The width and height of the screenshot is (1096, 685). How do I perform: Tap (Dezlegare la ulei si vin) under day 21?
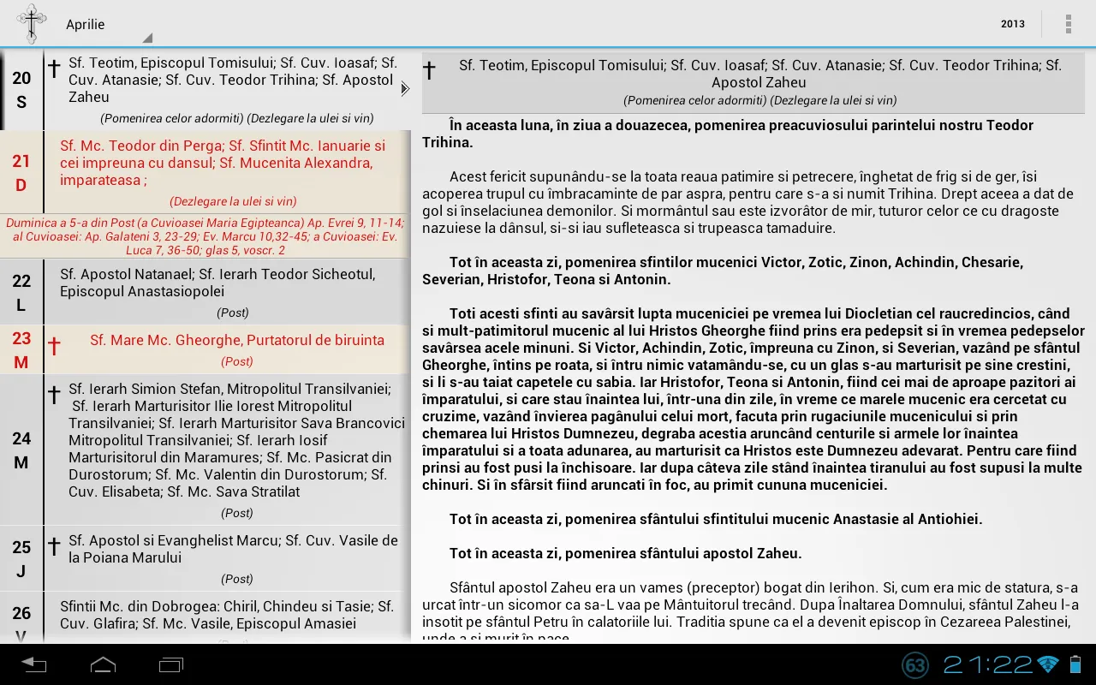[x=233, y=201]
